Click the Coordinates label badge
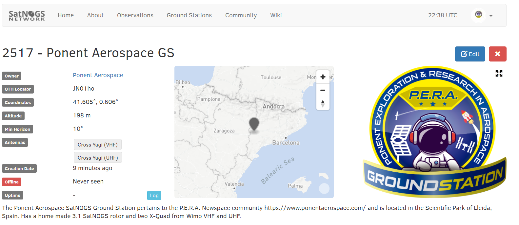 tap(18, 102)
